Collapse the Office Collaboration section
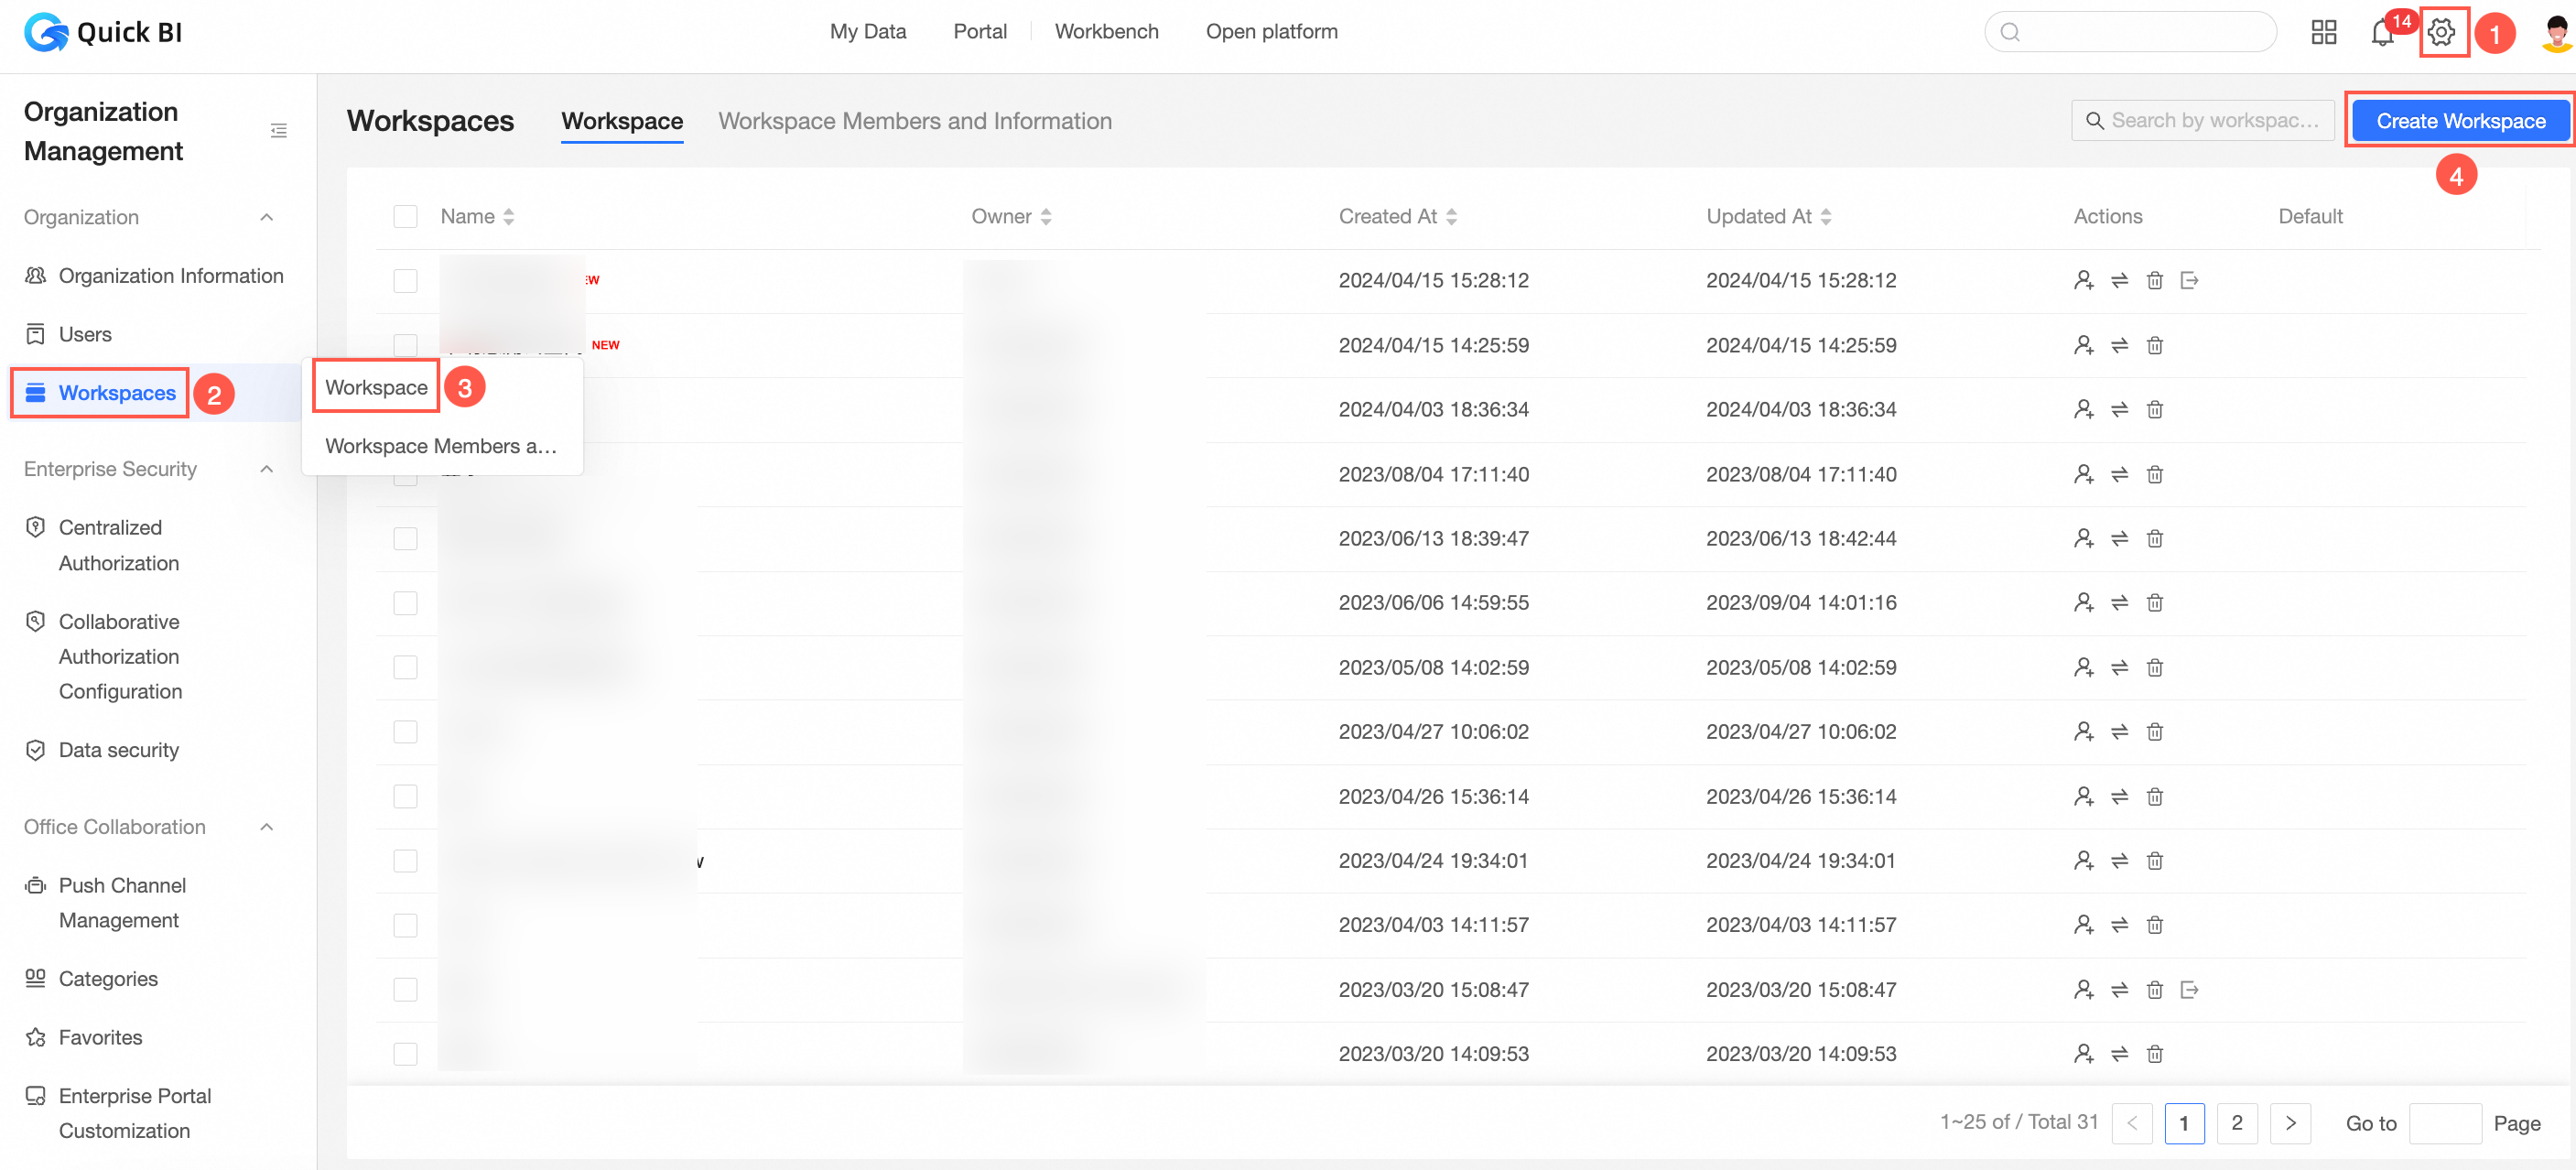The image size is (2576, 1170). click(x=267, y=827)
